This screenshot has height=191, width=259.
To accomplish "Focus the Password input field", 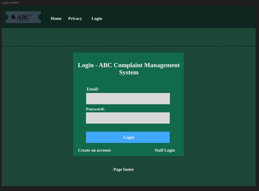I will pyautogui.click(x=128, y=118).
